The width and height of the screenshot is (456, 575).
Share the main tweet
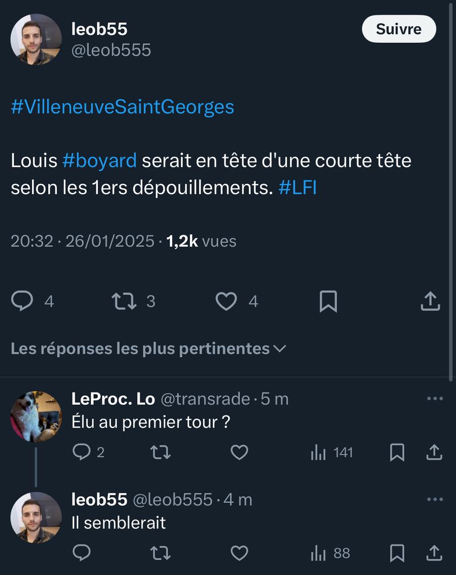[x=430, y=302]
